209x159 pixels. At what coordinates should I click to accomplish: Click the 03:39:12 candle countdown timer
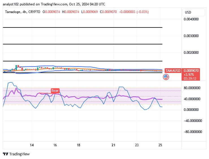190,78
